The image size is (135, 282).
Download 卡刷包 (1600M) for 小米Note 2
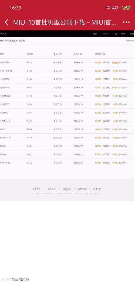pyautogui.click(x=115, y=121)
